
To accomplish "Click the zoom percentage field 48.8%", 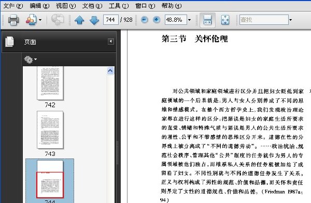I will click(x=176, y=20).
